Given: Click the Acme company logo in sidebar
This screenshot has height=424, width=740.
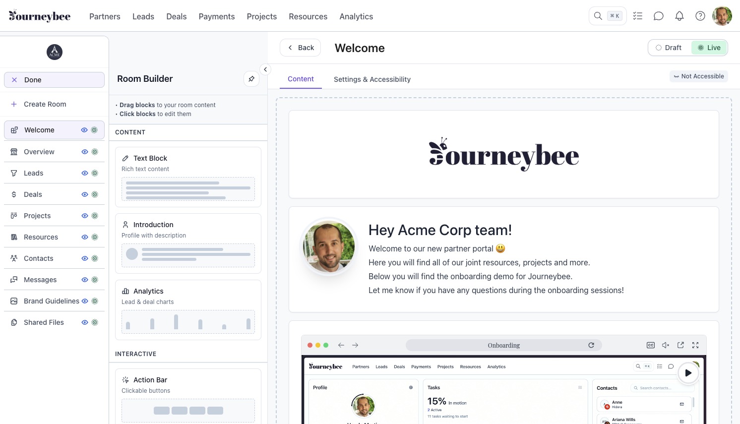Looking at the screenshot, I should (x=55, y=52).
